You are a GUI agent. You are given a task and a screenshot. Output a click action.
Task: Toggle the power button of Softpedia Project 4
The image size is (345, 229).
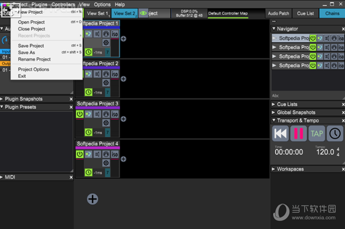point(80,154)
